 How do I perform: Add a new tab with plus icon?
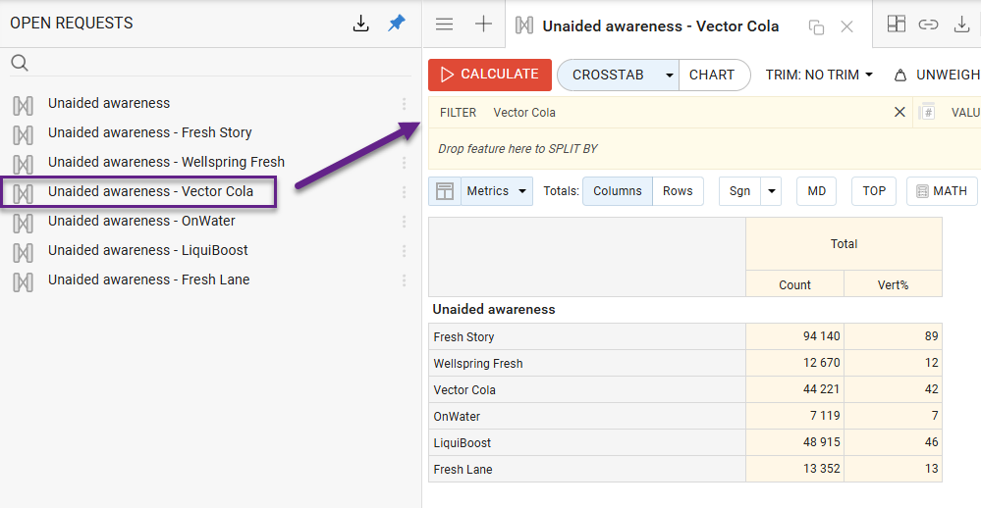coord(483,25)
